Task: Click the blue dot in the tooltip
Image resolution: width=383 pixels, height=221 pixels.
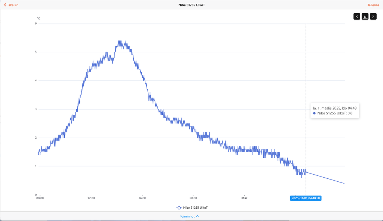Action: pos(315,113)
